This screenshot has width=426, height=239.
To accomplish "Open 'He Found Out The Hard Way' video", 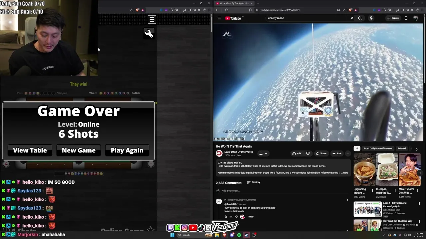I will click(x=398, y=221).
